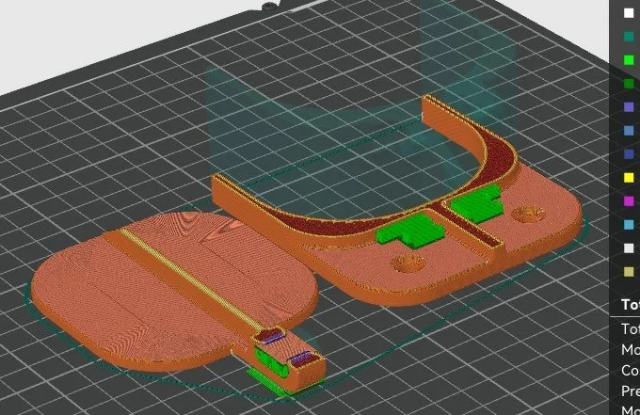Click the light gray swatch below cyan

pyautogui.click(x=629, y=248)
